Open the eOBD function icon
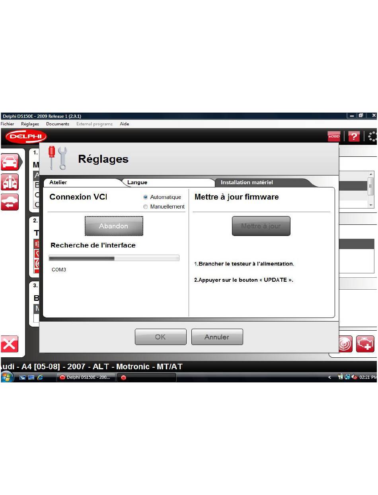 click(x=334, y=136)
